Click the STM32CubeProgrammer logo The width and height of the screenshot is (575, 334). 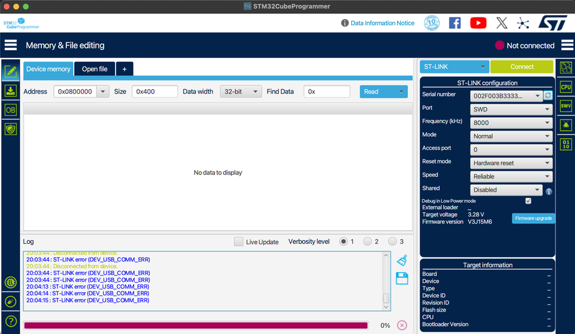21,23
